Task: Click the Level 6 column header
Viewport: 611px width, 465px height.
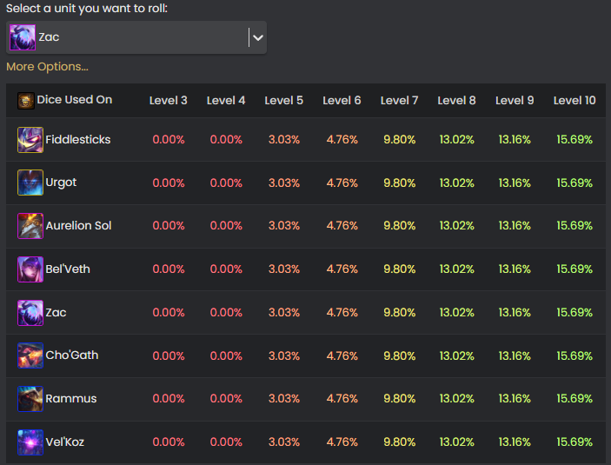Action: pyautogui.click(x=342, y=101)
